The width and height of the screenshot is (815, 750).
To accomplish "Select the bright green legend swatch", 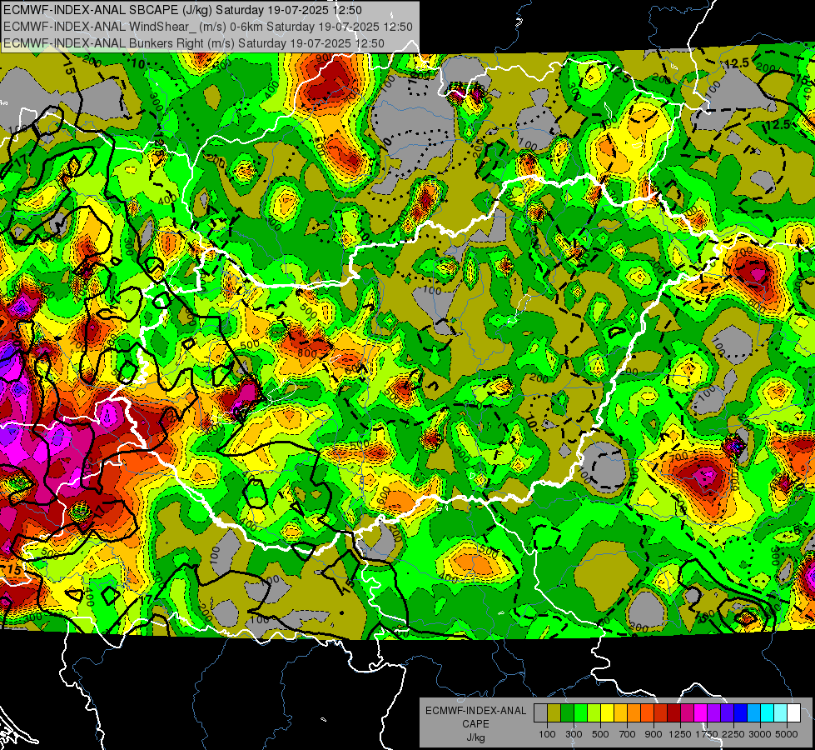I will click(580, 713).
